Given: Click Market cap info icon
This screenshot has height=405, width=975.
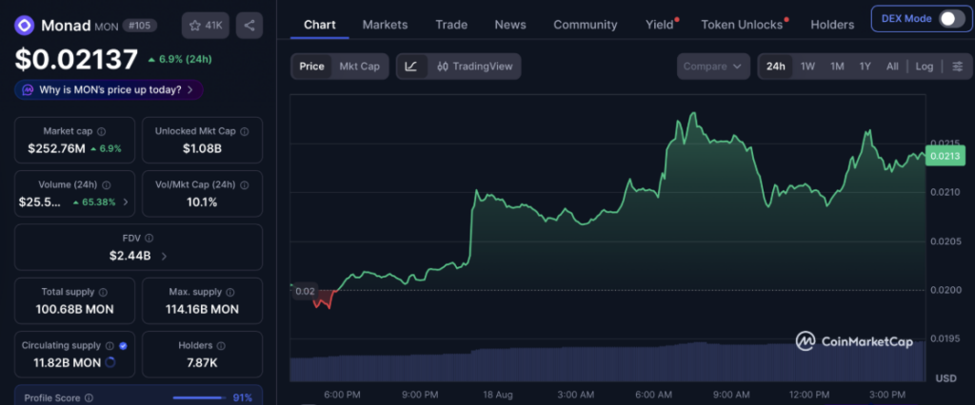Looking at the screenshot, I should (101, 132).
